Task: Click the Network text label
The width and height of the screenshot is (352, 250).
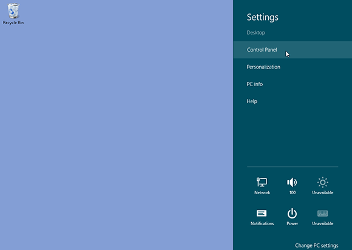Action: tap(262, 192)
